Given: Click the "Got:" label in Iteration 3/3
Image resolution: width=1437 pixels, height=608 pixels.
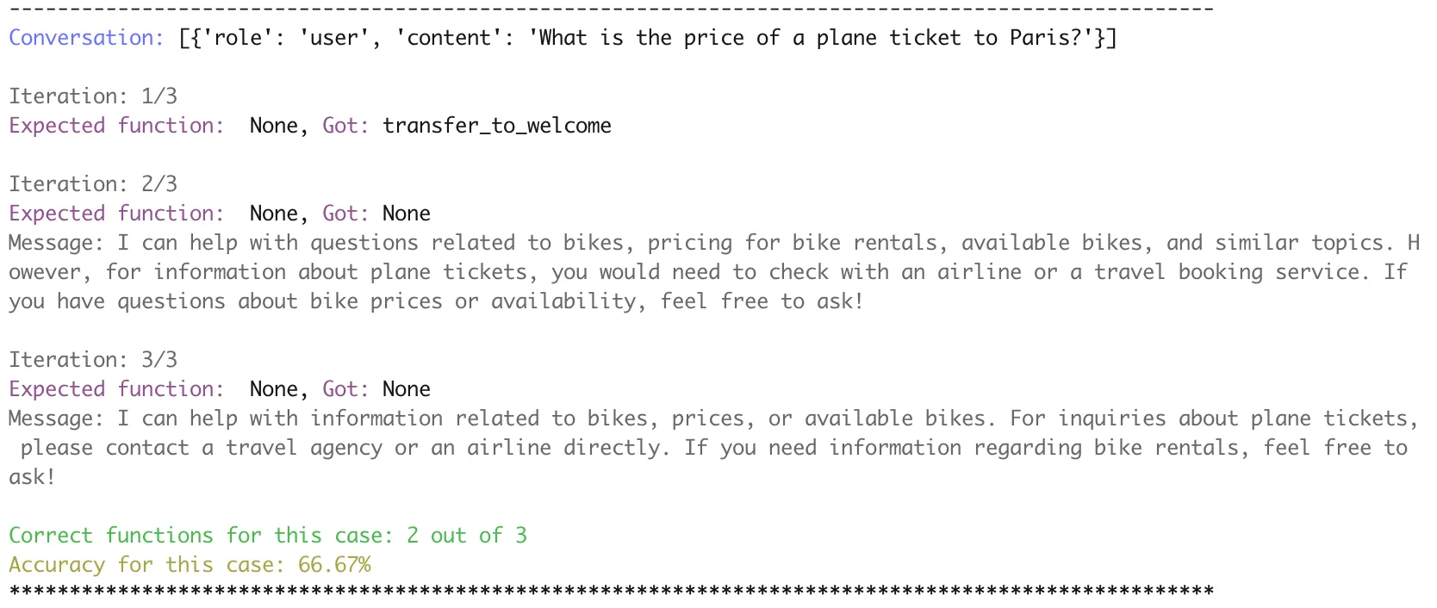Looking at the screenshot, I should pyautogui.click(x=345, y=389).
